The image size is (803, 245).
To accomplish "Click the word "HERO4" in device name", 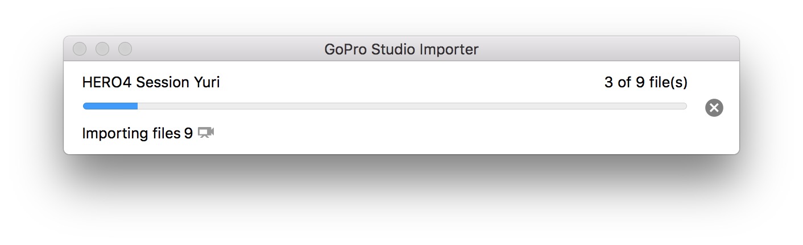I will pyautogui.click(x=107, y=83).
